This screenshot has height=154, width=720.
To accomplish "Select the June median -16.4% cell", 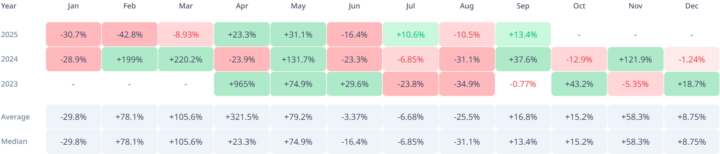I will click(354, 142).
